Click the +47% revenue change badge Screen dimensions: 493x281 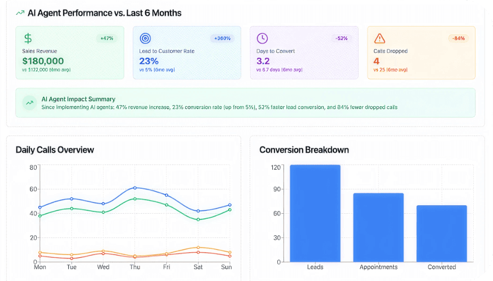(x=107, y=38)
